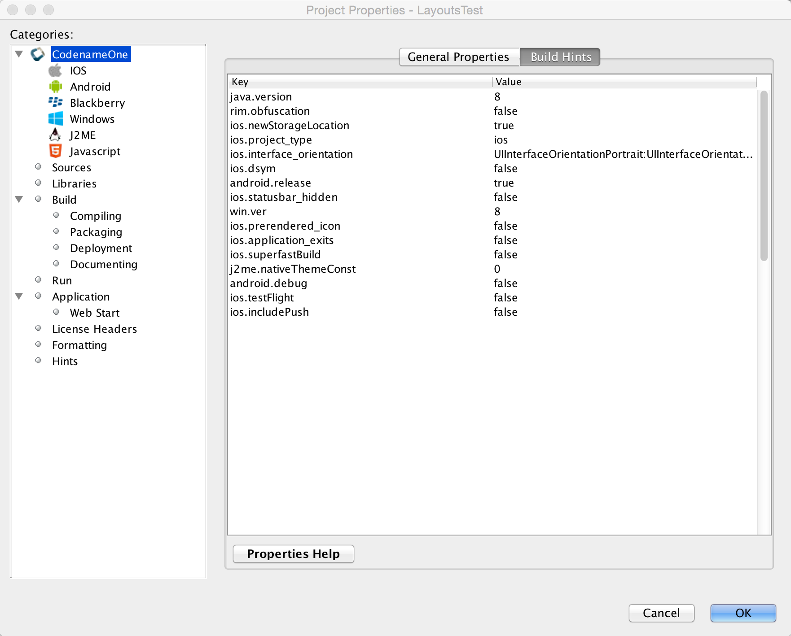The height and width of the screenshot is (636, 791).
Task: Open License Headers category
Action: pos(94,329)
